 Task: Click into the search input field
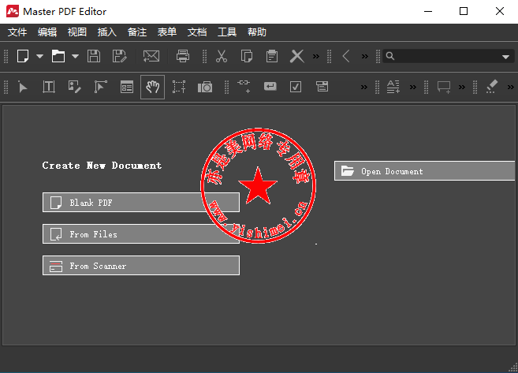coord(448,56)
